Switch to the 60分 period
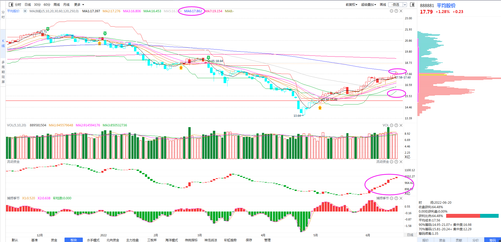The image size is (501, 242). pos(47,5)
